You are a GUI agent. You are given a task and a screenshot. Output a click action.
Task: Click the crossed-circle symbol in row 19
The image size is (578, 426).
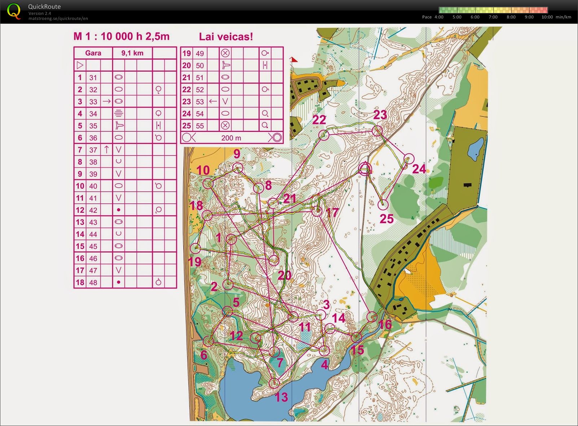coord(225,53)
